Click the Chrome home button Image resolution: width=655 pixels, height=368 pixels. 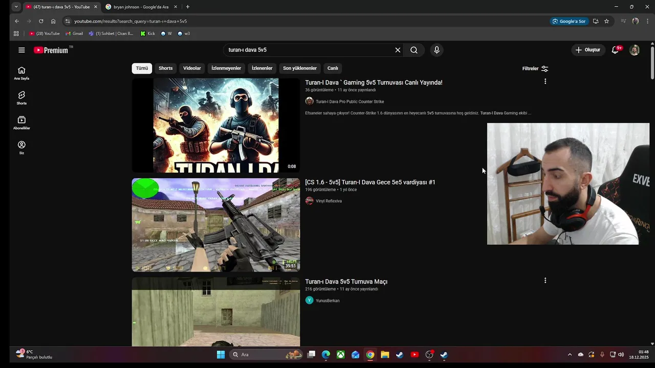pos(53,21)
